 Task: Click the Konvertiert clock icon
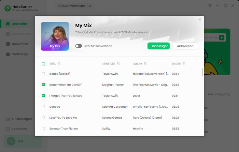(8, 44)
